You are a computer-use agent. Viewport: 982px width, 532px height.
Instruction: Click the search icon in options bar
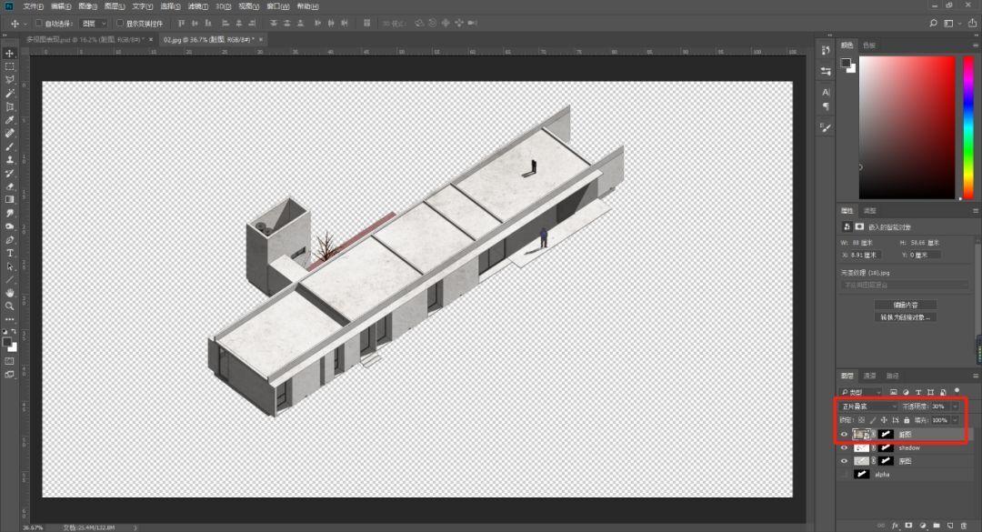933,23
